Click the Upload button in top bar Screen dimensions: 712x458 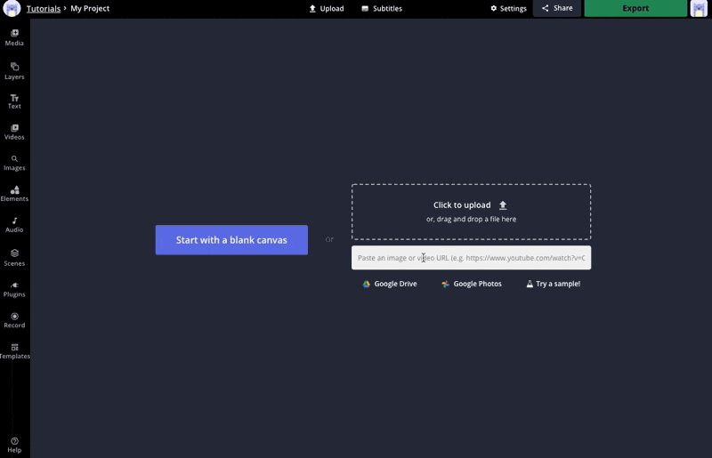tap(327, 9)
